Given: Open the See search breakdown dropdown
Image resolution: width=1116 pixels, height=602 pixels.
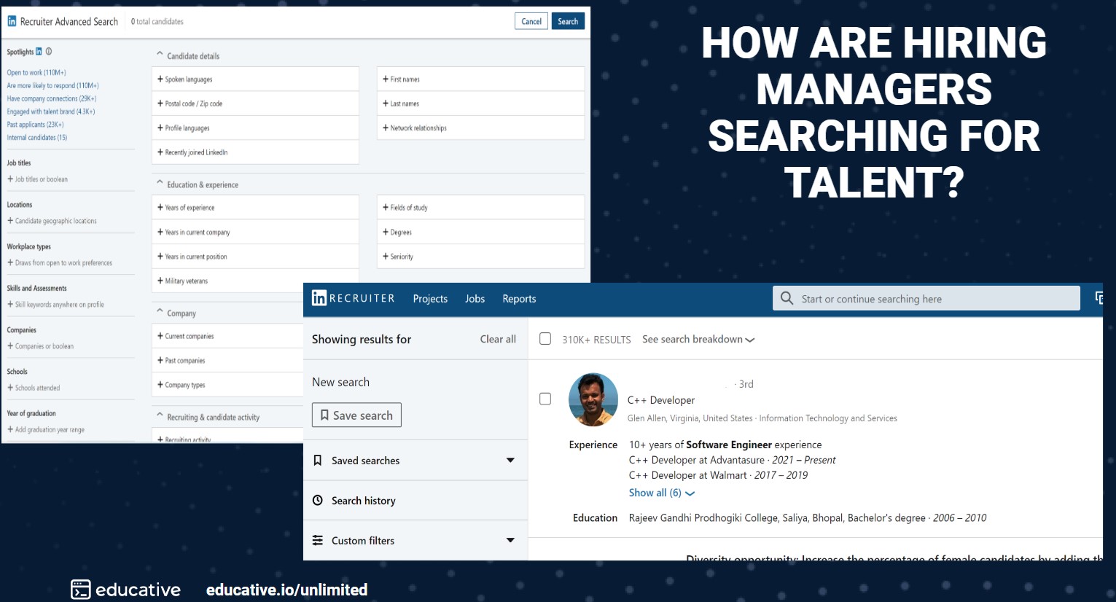Looking at the screenshot, I should pyautogui.click(x=698, y=339).
